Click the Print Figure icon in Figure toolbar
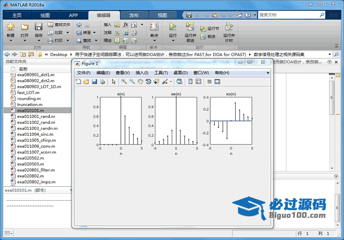 point(102,82)
